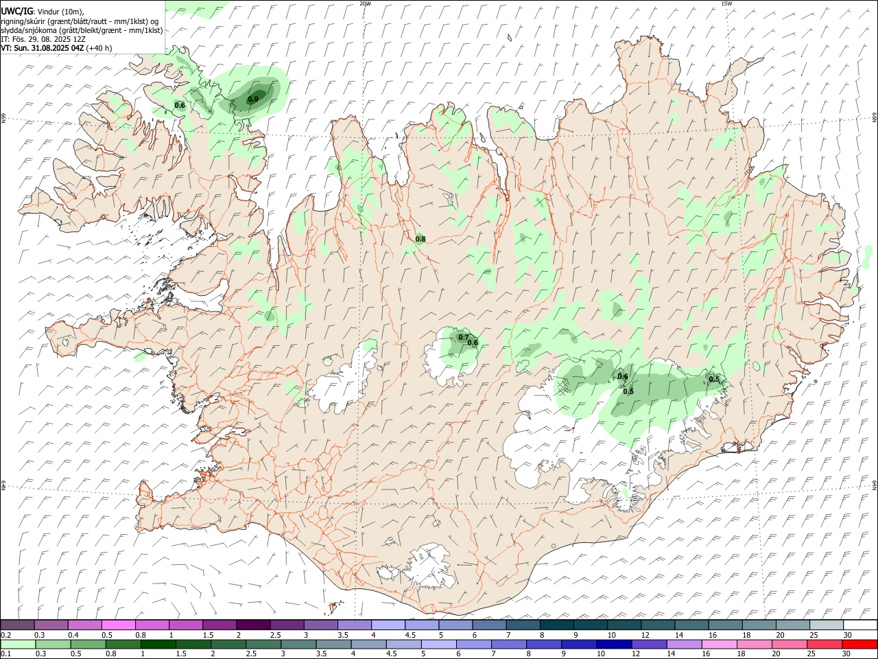Pick the dark purple swatch labelled 2 in the snow legend
This screenshot has height=659, width=878.
tap(253, 625)
